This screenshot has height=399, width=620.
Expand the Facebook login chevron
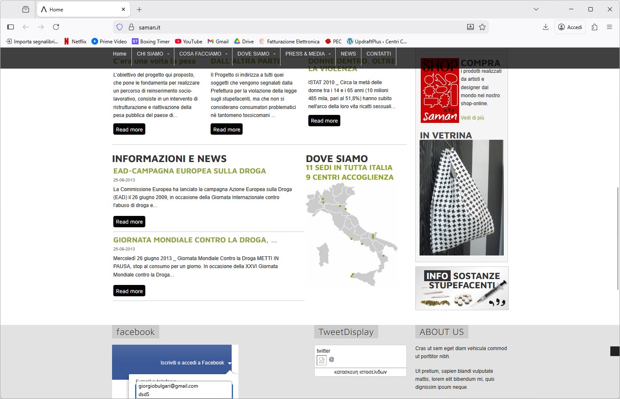(230, 362)
